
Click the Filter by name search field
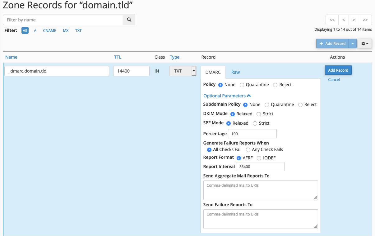point(63,20)
